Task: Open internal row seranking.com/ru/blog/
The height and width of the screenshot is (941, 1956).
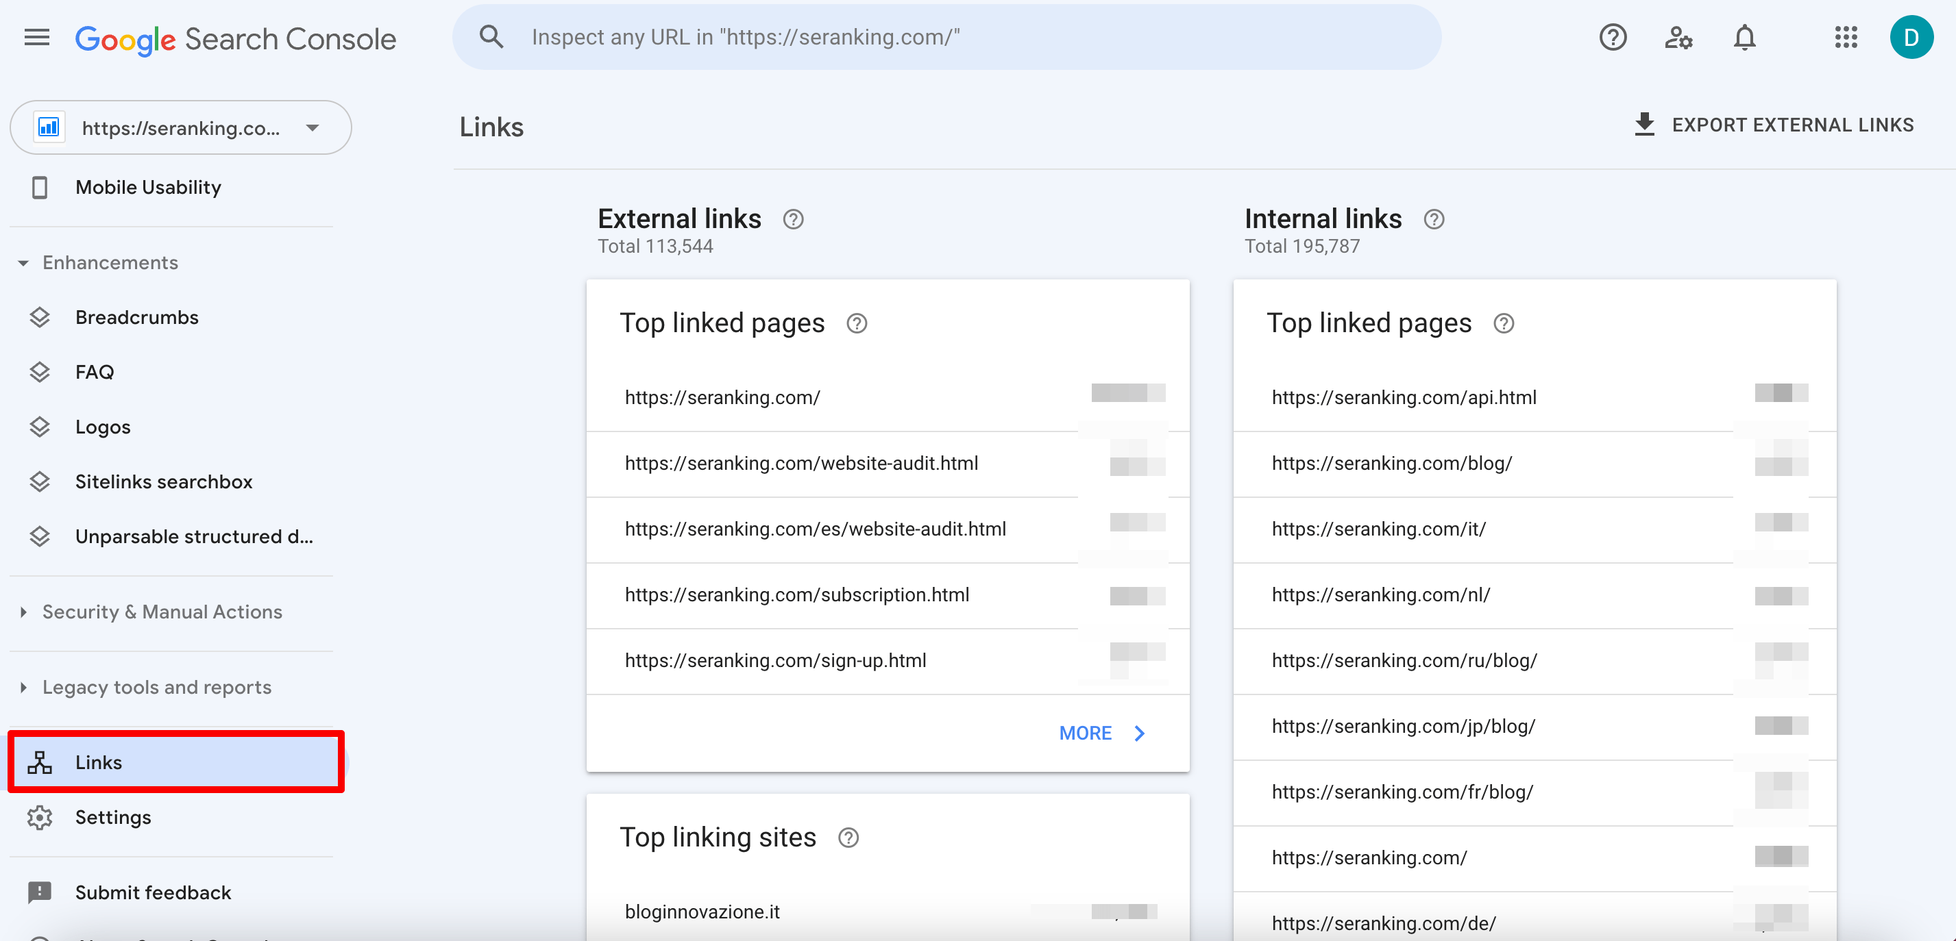Action: click(x=1535, y=661)
